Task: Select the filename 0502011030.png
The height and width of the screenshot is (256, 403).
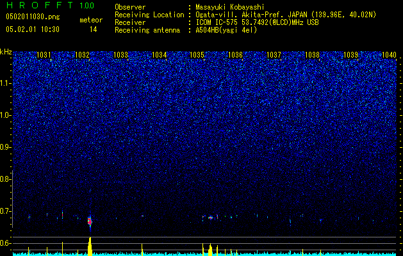Action: 33,17
